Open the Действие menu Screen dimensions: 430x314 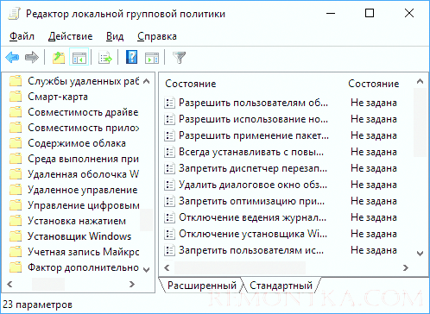pyautogui.click(x=70, y=36)
